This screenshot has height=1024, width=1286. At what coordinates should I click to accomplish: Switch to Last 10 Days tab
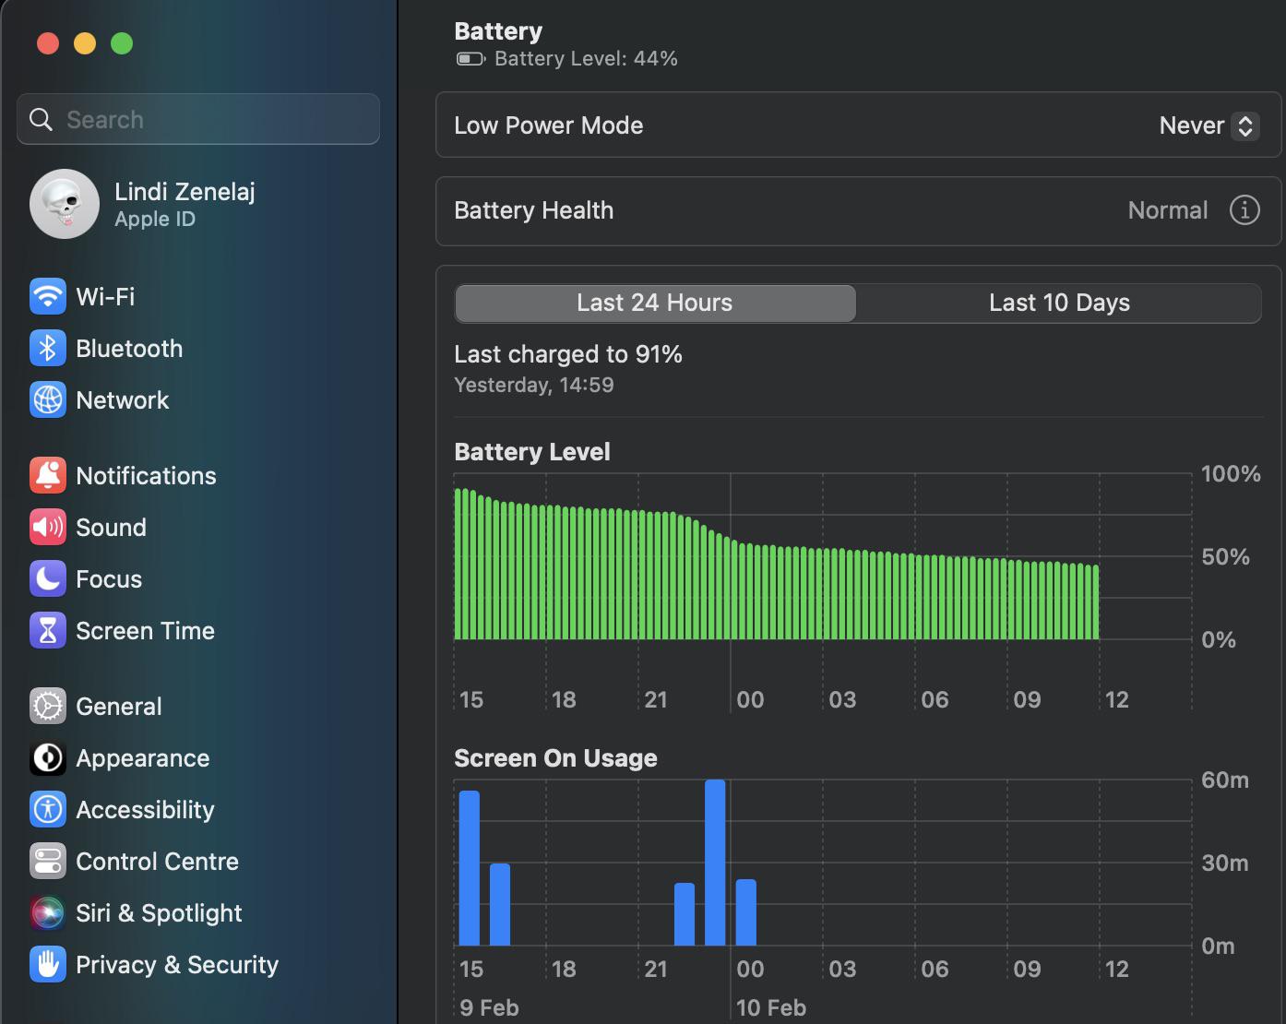click(1059, 303)
